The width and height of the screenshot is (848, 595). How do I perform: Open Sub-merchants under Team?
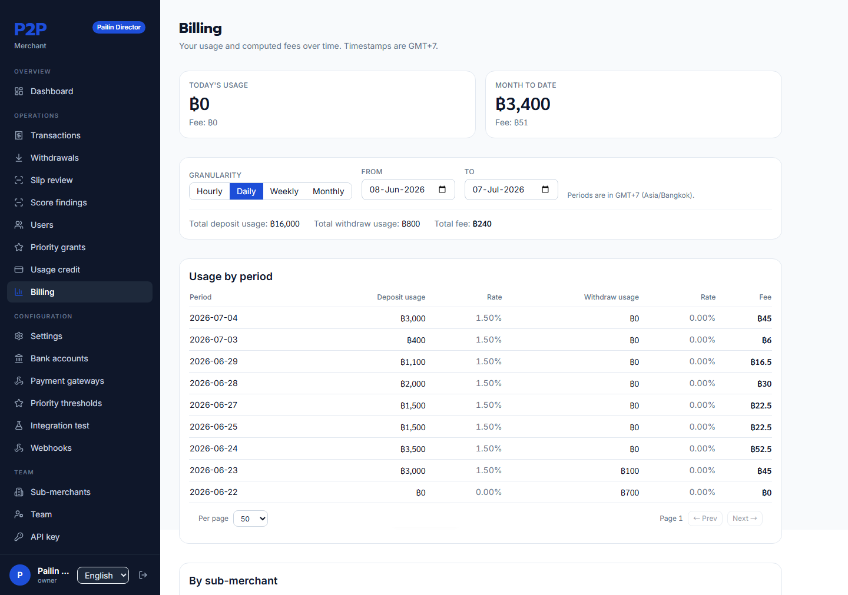click(80, 492)
